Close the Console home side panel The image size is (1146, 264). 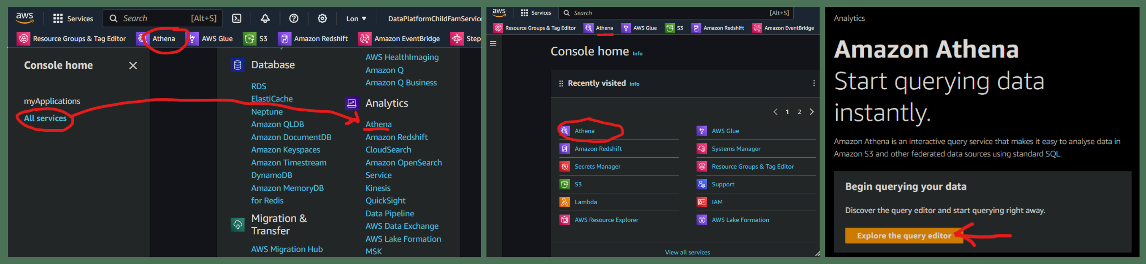click(133, 66)
